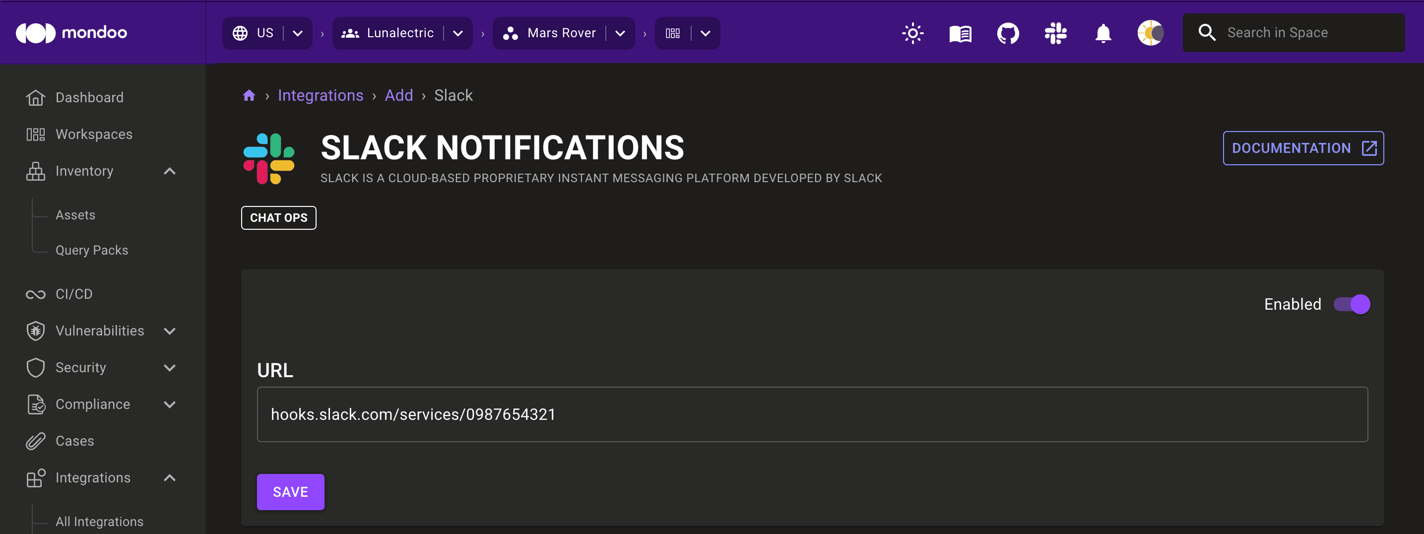The width and height of the screenshot is (1424, 534).
Task: Toggle the CHAT OPS filter chip
Action: (279, 217)
